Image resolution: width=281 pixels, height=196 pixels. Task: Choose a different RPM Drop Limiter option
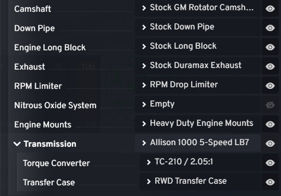point(198,85)
